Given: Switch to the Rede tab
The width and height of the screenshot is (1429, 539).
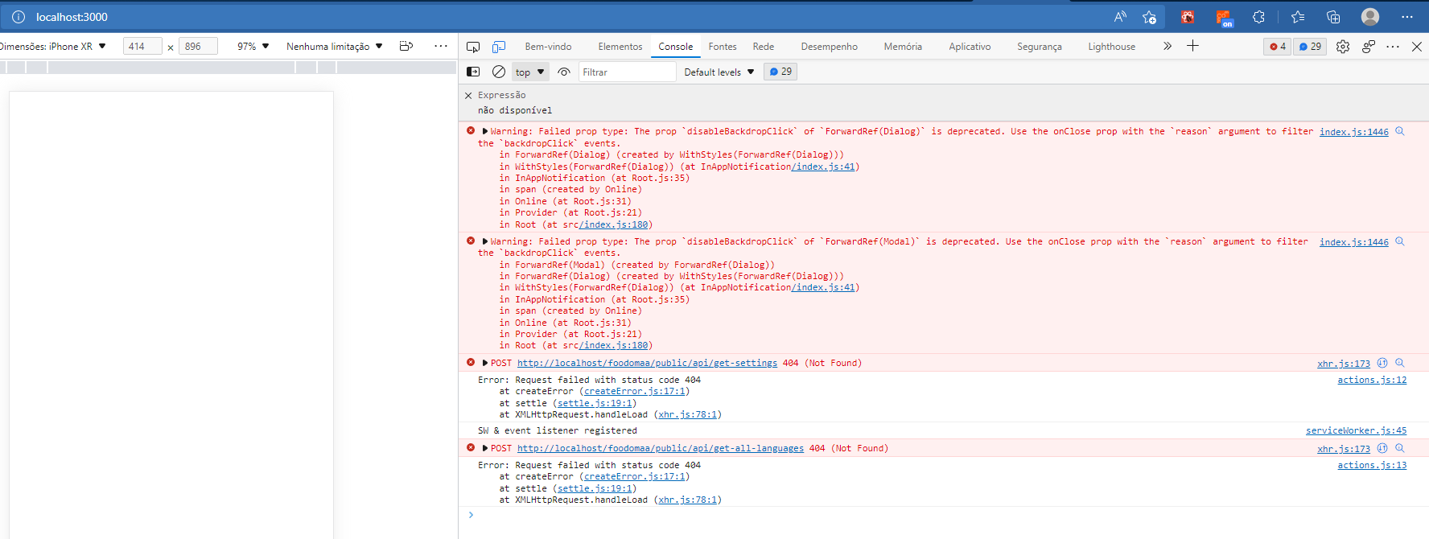Looking at the screenshot, I should (764, 47).
